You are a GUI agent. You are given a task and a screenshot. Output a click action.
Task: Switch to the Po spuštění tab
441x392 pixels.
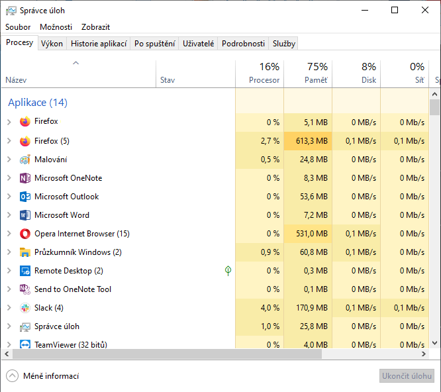pyautogui.click(x=155, y=44)
